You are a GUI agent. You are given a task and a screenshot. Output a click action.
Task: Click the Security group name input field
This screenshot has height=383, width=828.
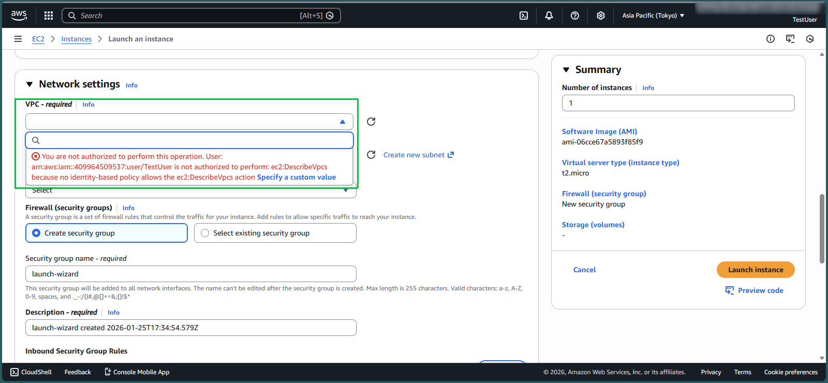point(190,274)
